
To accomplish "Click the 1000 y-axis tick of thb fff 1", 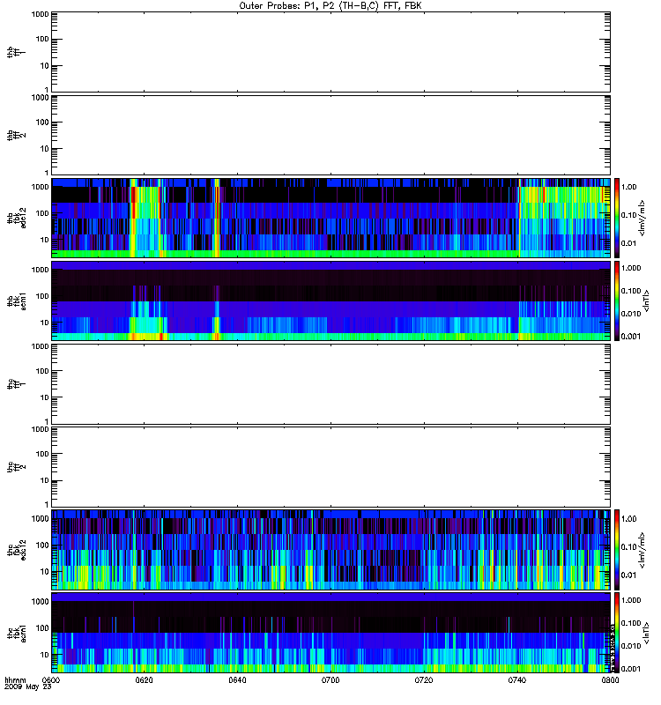I will pos(40,14).
